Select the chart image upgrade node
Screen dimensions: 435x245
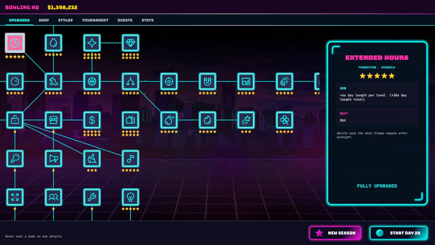(x=246, y=81)
